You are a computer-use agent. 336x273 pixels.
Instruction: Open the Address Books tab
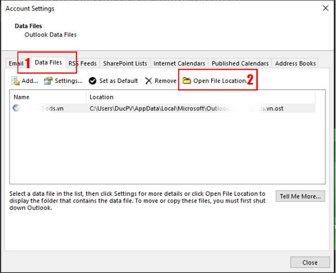tap(295, 63)
